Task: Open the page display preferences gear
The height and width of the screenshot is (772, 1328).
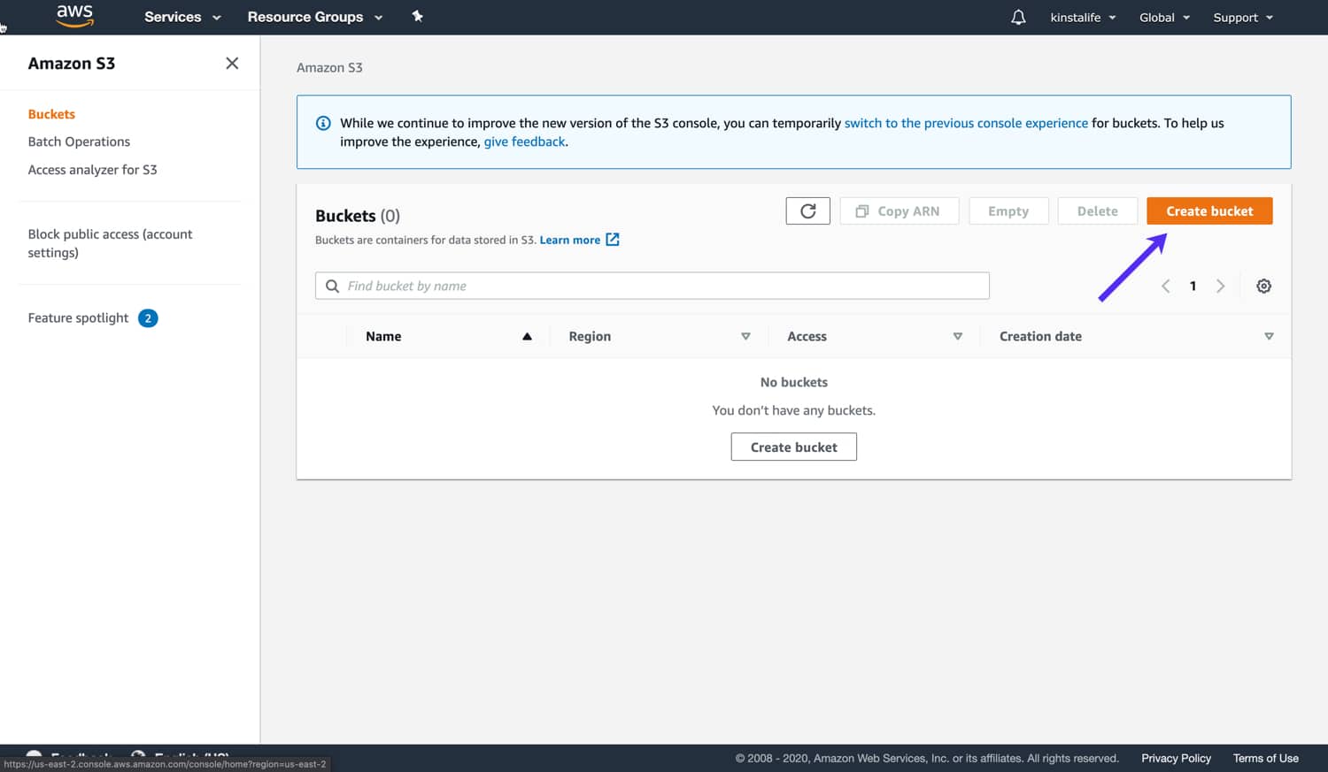Action: click(1263, 286)
